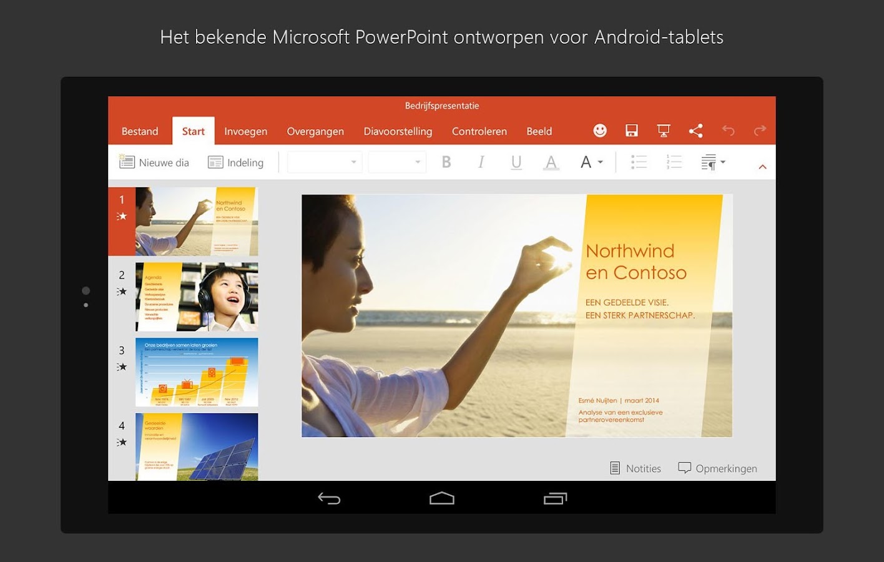Open the Bestand tab

140,131
